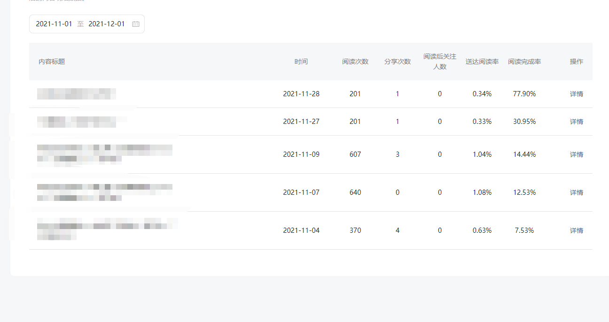Click the end date field 2021-12-01
609x322 pixels.
coord(107,24)
